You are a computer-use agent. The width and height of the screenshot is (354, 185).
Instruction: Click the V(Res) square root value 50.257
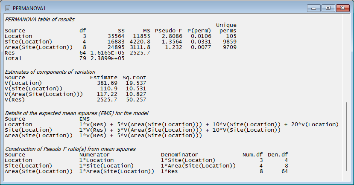click(x=132, y=99)
